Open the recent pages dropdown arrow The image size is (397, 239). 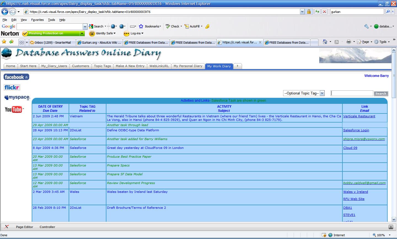click(x=18, y=12)
